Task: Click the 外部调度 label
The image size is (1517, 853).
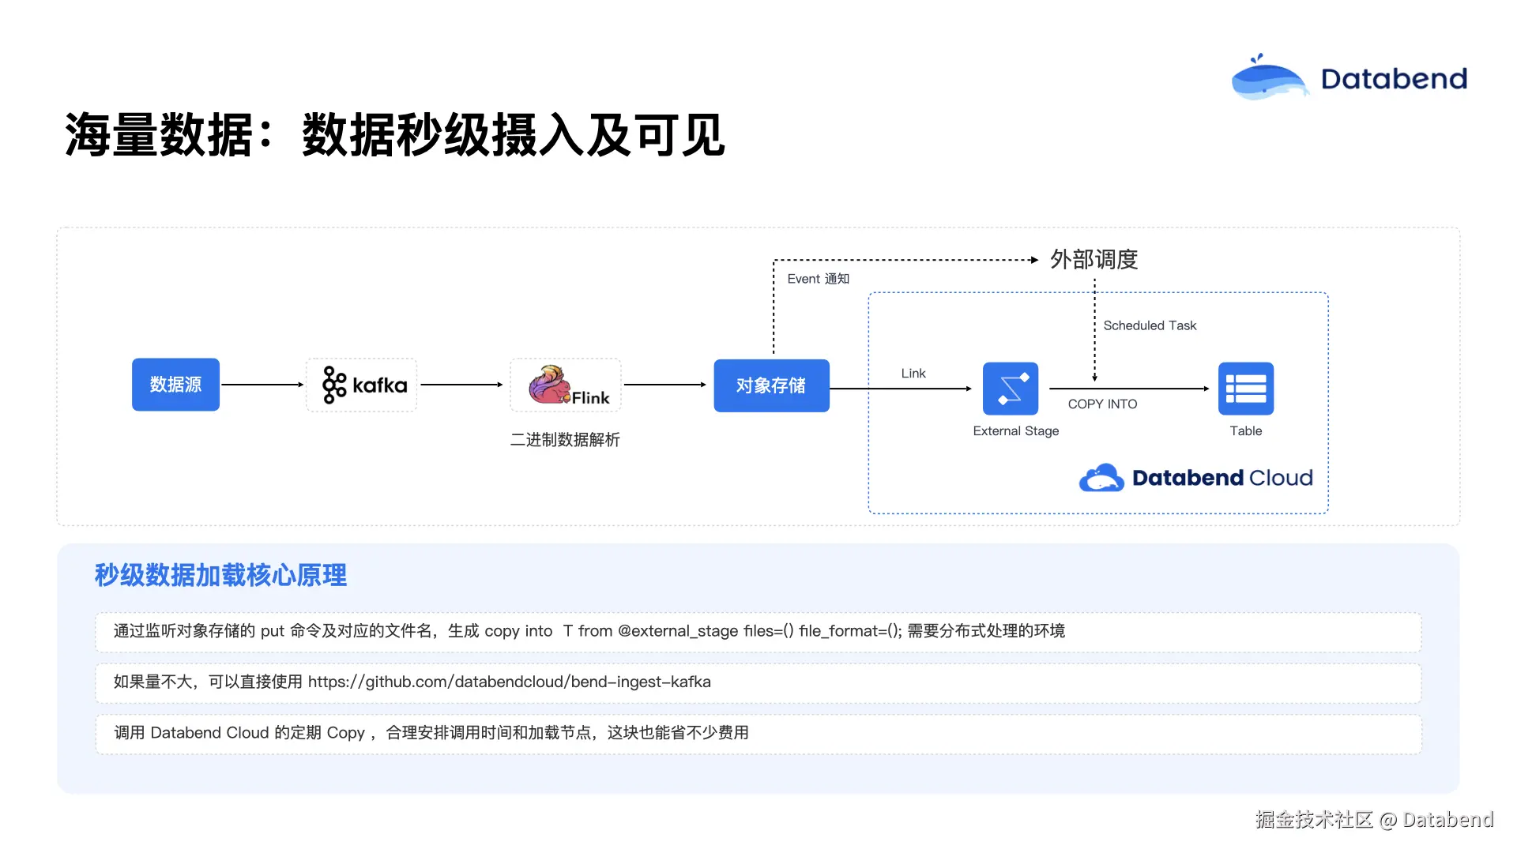Action: pyautogui.click(x=1094, y=259)
